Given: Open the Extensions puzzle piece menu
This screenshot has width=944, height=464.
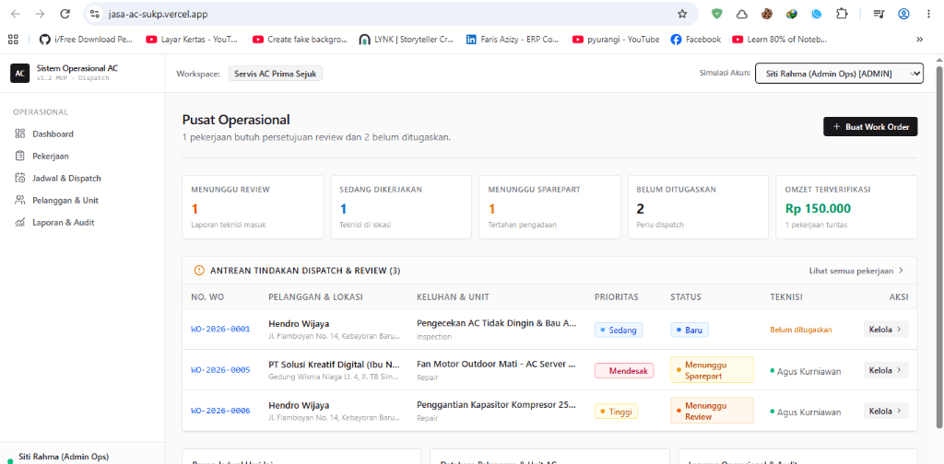Looking at the screenshot, I should tap(842, 14).
